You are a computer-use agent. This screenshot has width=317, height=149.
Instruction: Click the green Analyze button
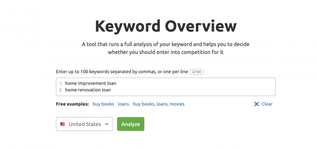pos(131,124)
